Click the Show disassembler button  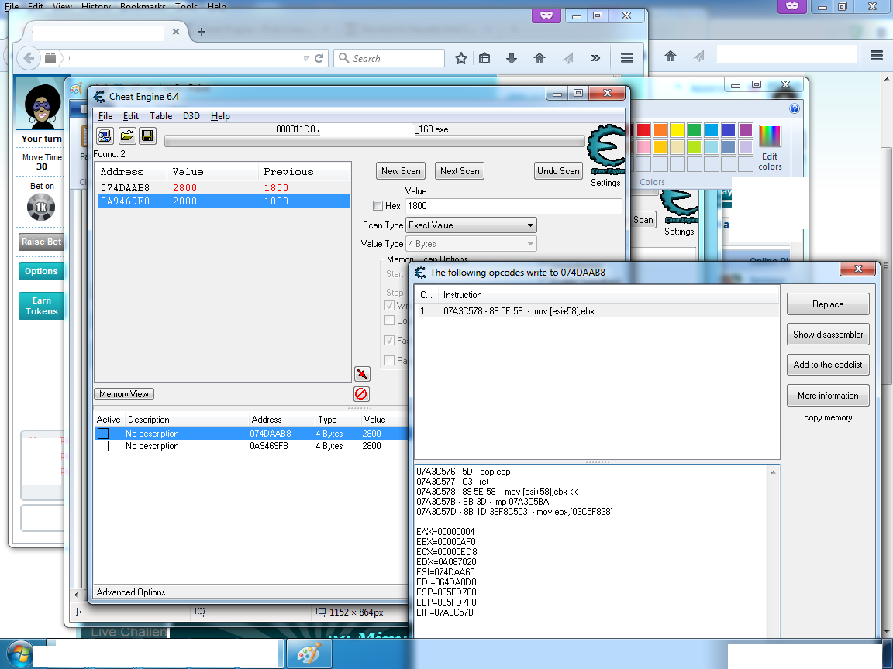pyautogui.click(x=828, y=334)
